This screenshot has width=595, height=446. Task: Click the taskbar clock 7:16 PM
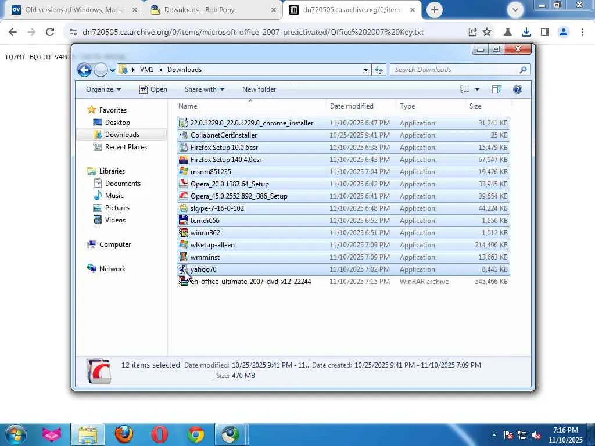pyautogui.click(x=565, y=430)
